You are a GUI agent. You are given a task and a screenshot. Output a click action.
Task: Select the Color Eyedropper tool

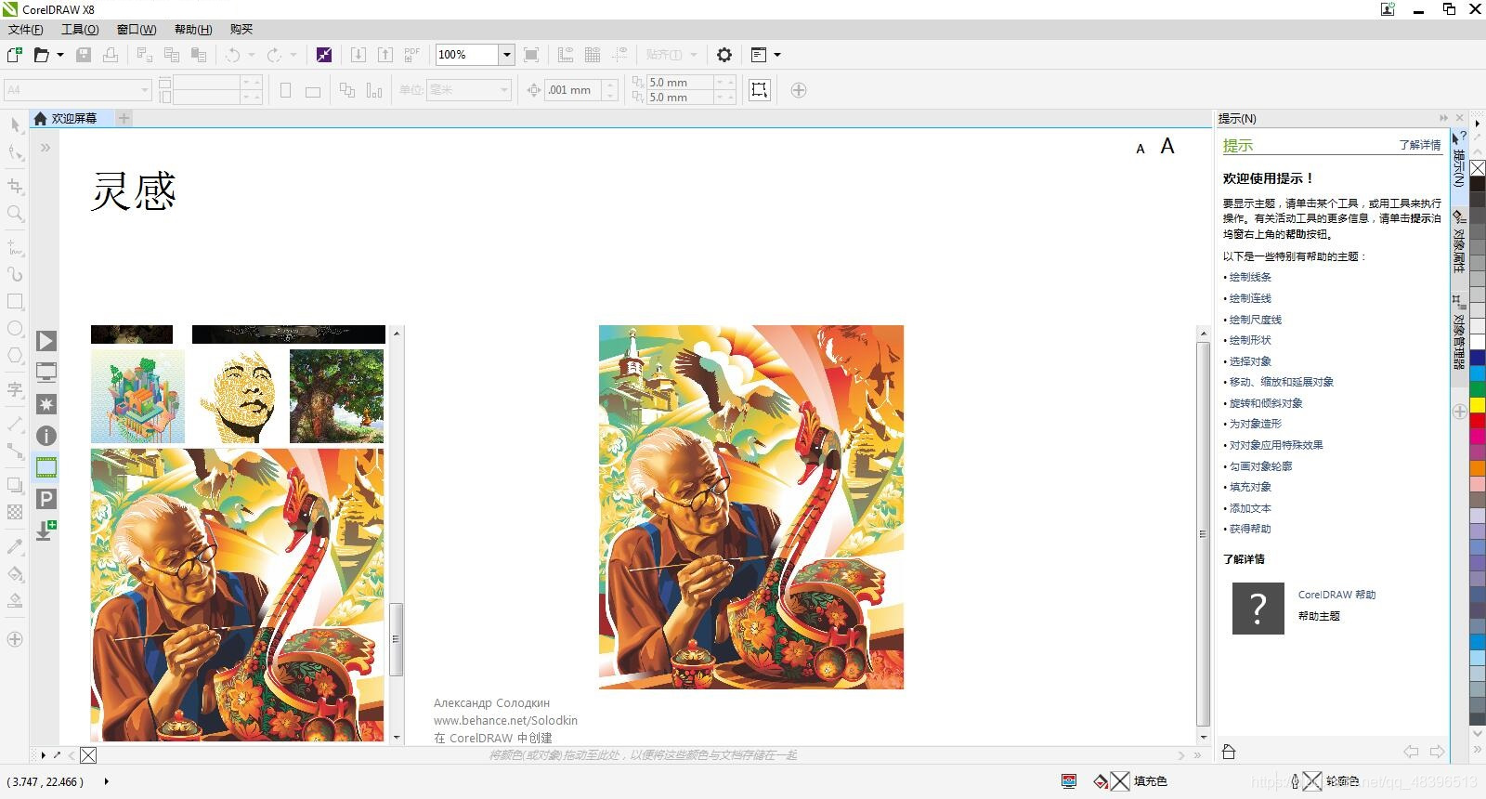(15, 546)
